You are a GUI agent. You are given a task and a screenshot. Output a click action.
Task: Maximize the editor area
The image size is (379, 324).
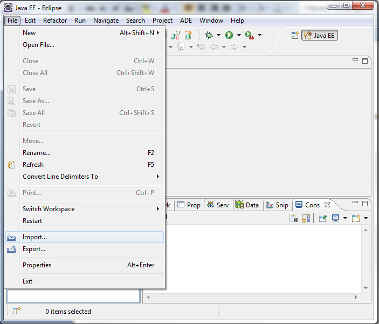(x=365, y=61)
